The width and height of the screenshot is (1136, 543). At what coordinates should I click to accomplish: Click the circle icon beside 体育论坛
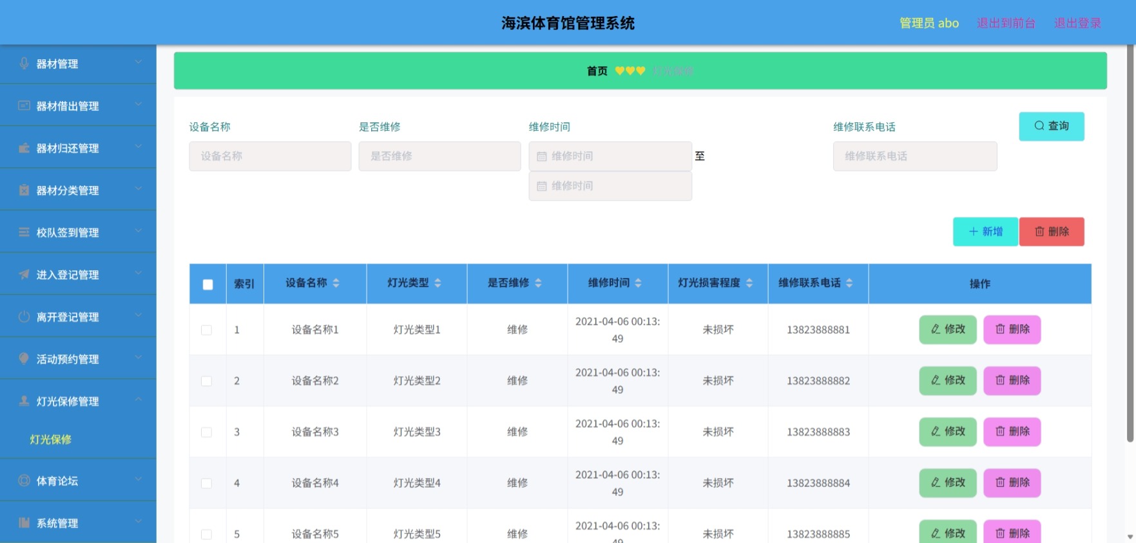[24, 480]
